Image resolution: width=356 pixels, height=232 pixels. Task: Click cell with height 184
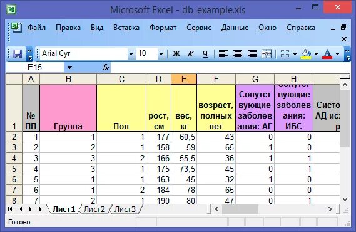tap(159, 190)
